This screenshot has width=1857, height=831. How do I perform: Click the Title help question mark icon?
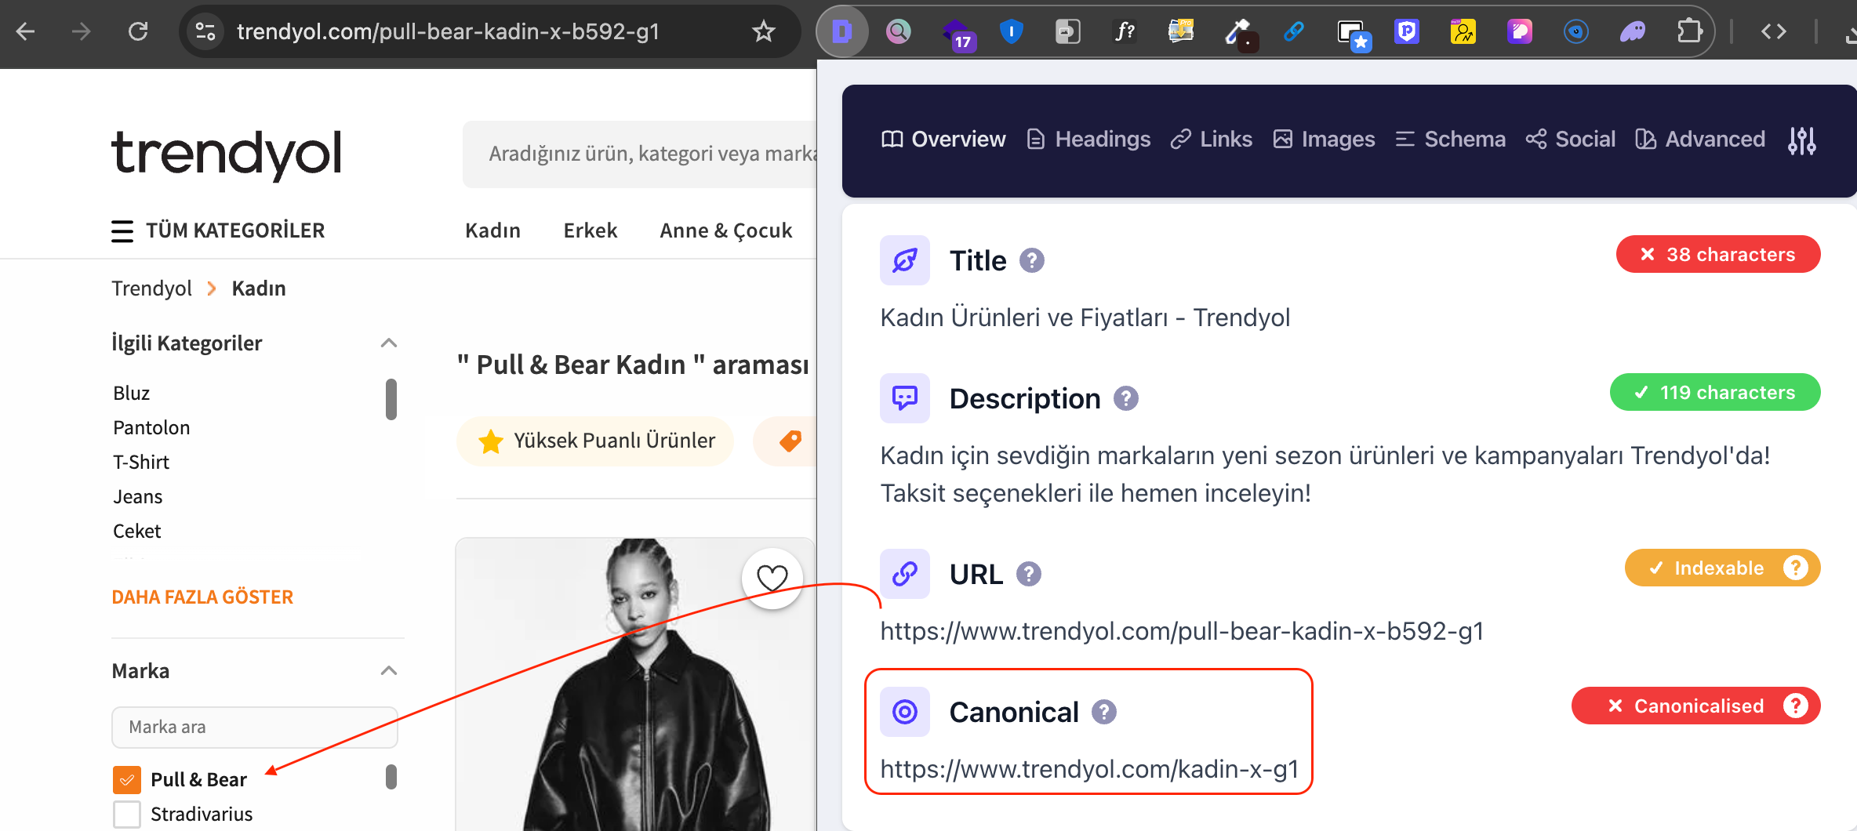(1033, 260)
